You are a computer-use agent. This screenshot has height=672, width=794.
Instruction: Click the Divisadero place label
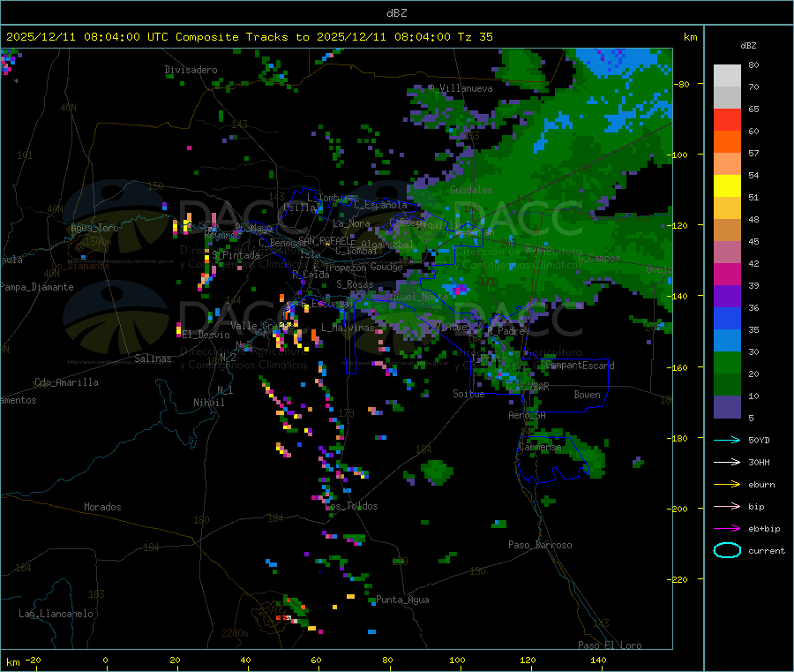pos(191,70)
